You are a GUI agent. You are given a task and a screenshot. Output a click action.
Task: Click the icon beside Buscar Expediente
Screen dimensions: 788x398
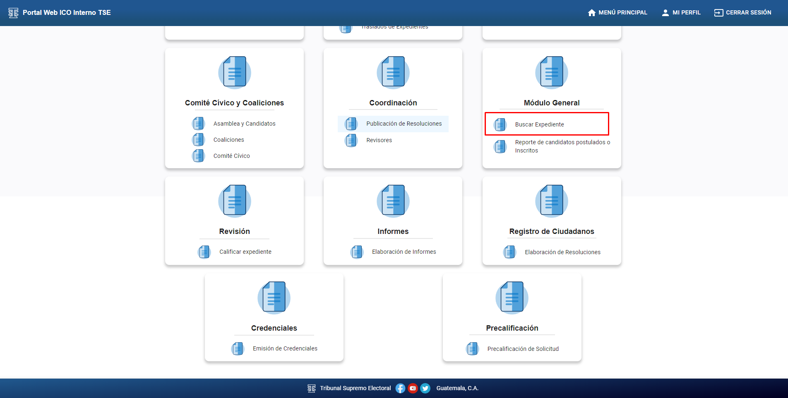[x=500, y=124]
